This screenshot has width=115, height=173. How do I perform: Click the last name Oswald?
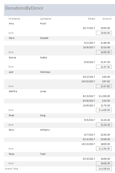coord(44,38)
